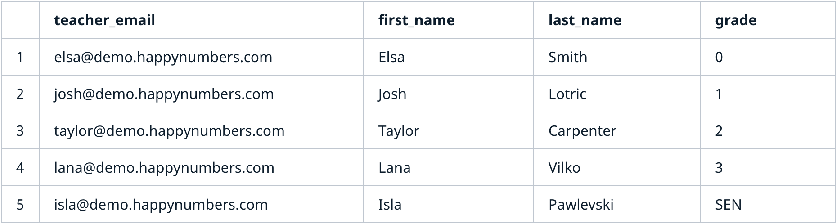Click the last name cell Lotric
The height and width of the screenshot is (224, 837).
click(x=567, y=94)
